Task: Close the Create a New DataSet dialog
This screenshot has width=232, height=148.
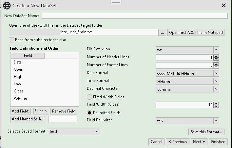Action: coord(223,6)
